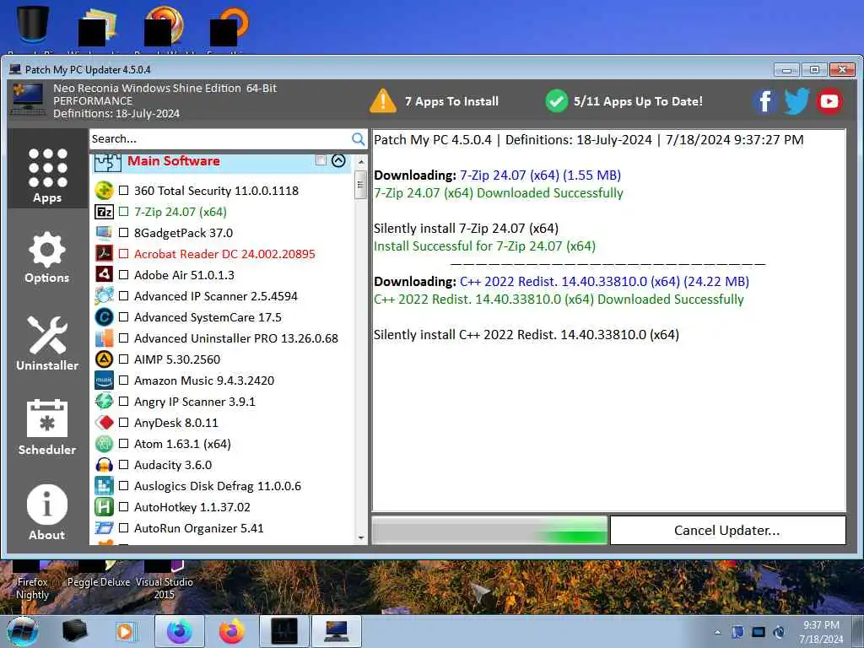Open the Scheduler tab
This screenshot has width=864, height=648.
(47, 428)
